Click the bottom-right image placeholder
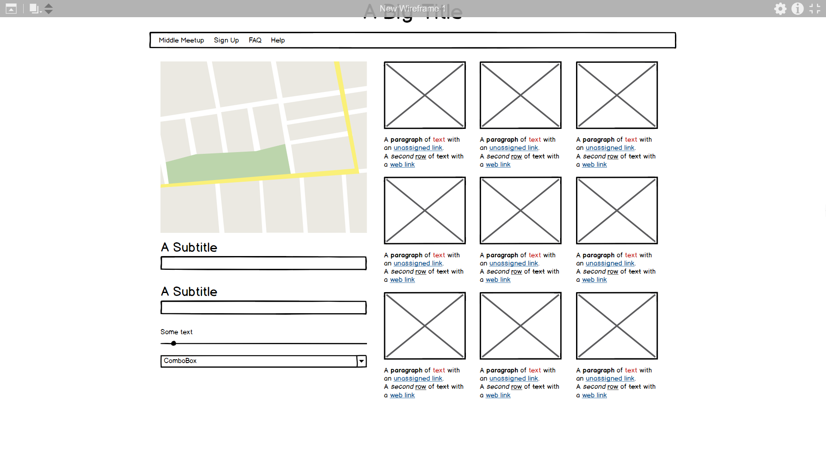 coord(616,326)
